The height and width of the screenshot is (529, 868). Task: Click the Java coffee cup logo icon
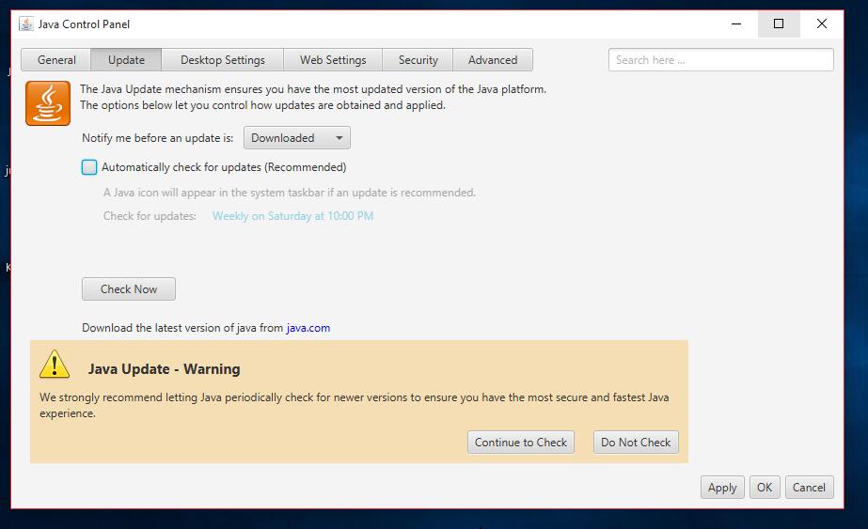tap(48, 103)
